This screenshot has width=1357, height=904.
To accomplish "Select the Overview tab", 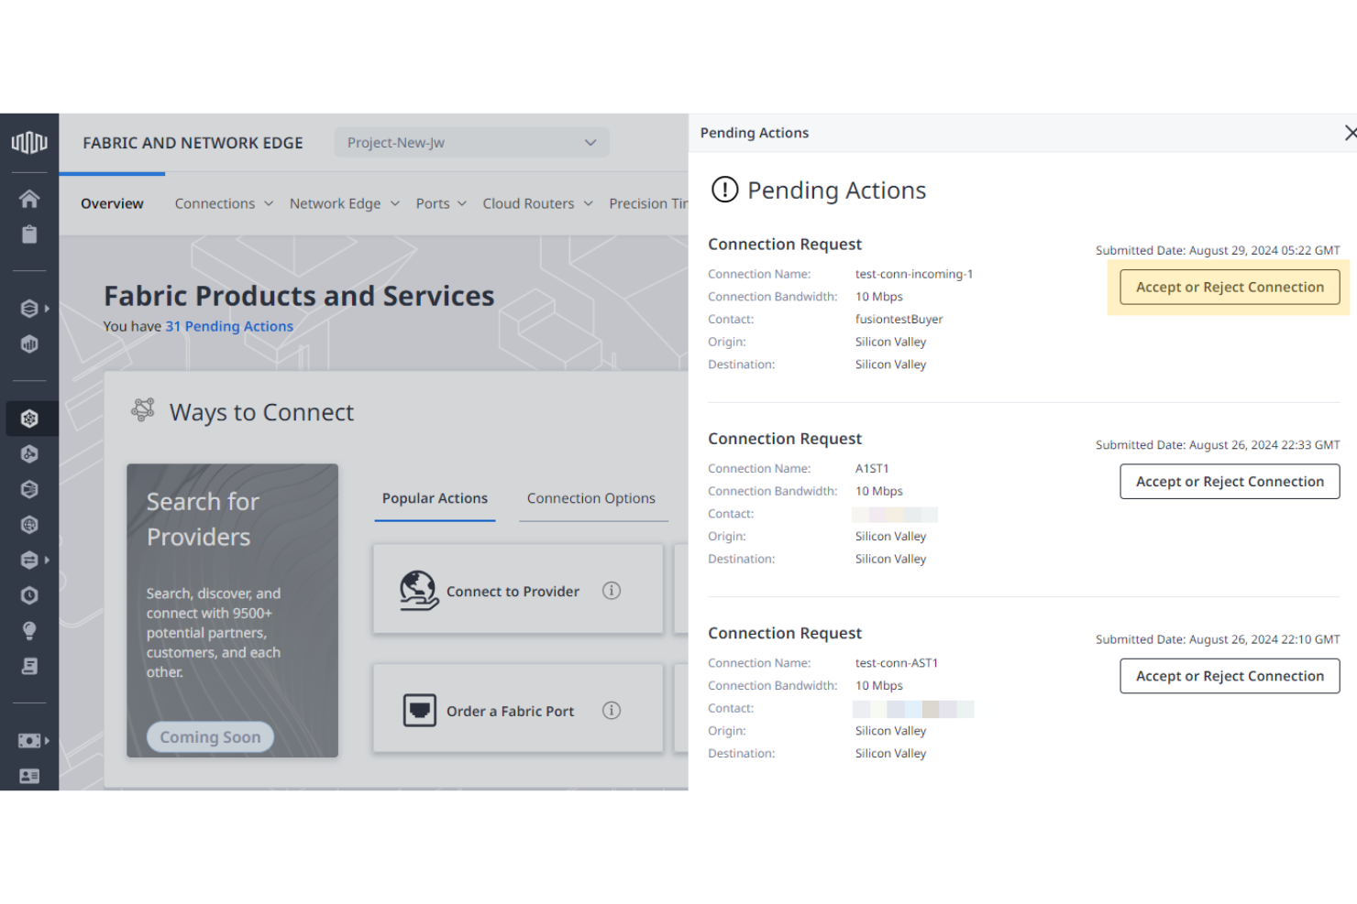I will [x=111, y=203].
